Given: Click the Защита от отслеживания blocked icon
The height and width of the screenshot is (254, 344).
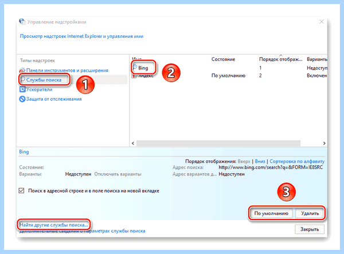Looking at the screenshot, I should pyautogui.click(x=22, y=99).
